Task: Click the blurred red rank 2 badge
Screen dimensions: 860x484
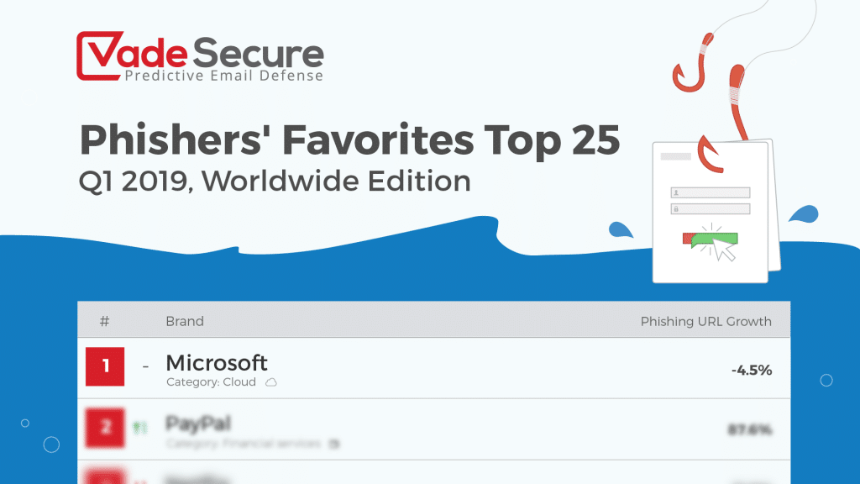Action: 105,428
